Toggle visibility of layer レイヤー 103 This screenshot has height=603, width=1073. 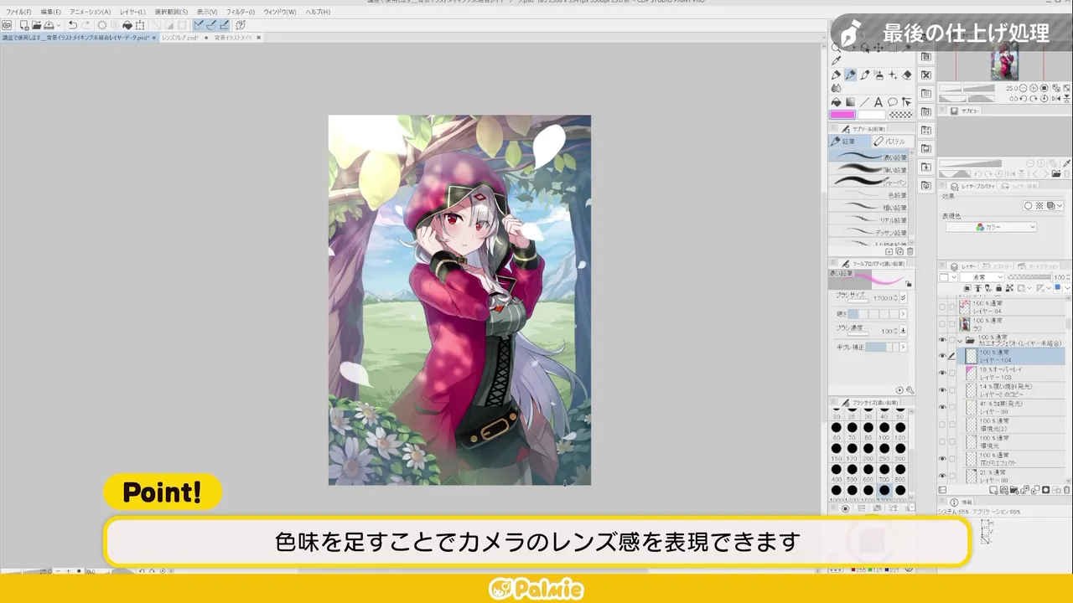(x=942, y=373)
